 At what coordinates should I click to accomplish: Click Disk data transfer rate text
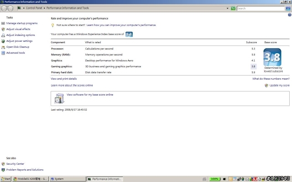coord(98,72)
